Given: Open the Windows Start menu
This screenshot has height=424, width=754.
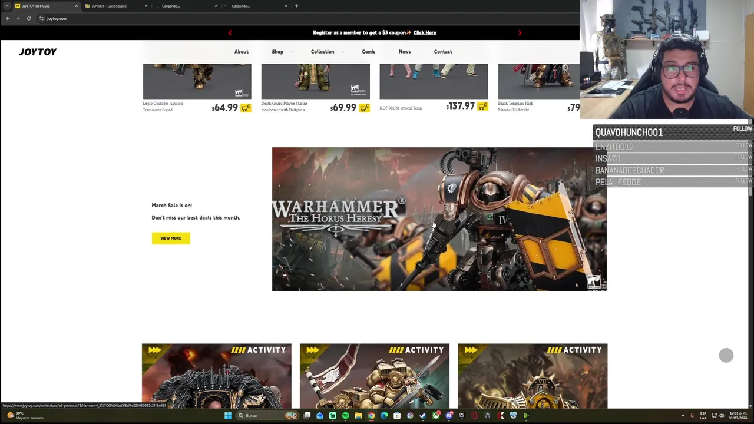Looking at the screenshot, I should (x=228, y=416).
